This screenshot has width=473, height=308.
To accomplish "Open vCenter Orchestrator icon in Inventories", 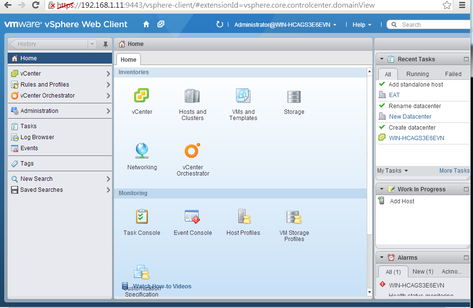I will tap(192, 151).
